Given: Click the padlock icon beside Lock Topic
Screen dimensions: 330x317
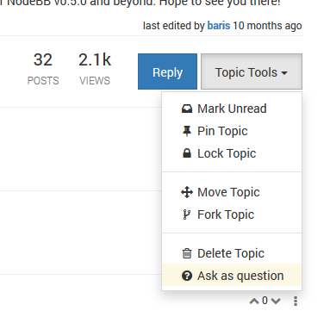Looking at the screenshot, I should (x=187, y=153).
